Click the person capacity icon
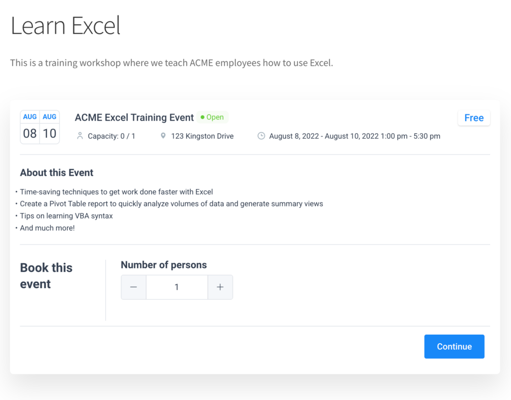 (80, 136)
